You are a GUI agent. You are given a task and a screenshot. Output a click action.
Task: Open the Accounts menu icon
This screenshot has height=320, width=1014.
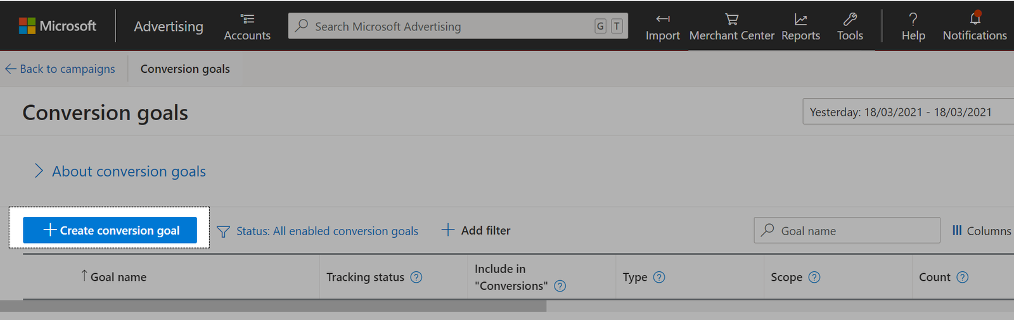coord(247,19)
